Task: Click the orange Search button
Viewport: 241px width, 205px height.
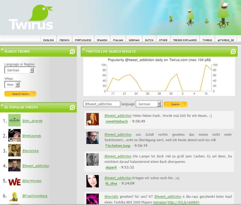Action: (x=175, y=104)
